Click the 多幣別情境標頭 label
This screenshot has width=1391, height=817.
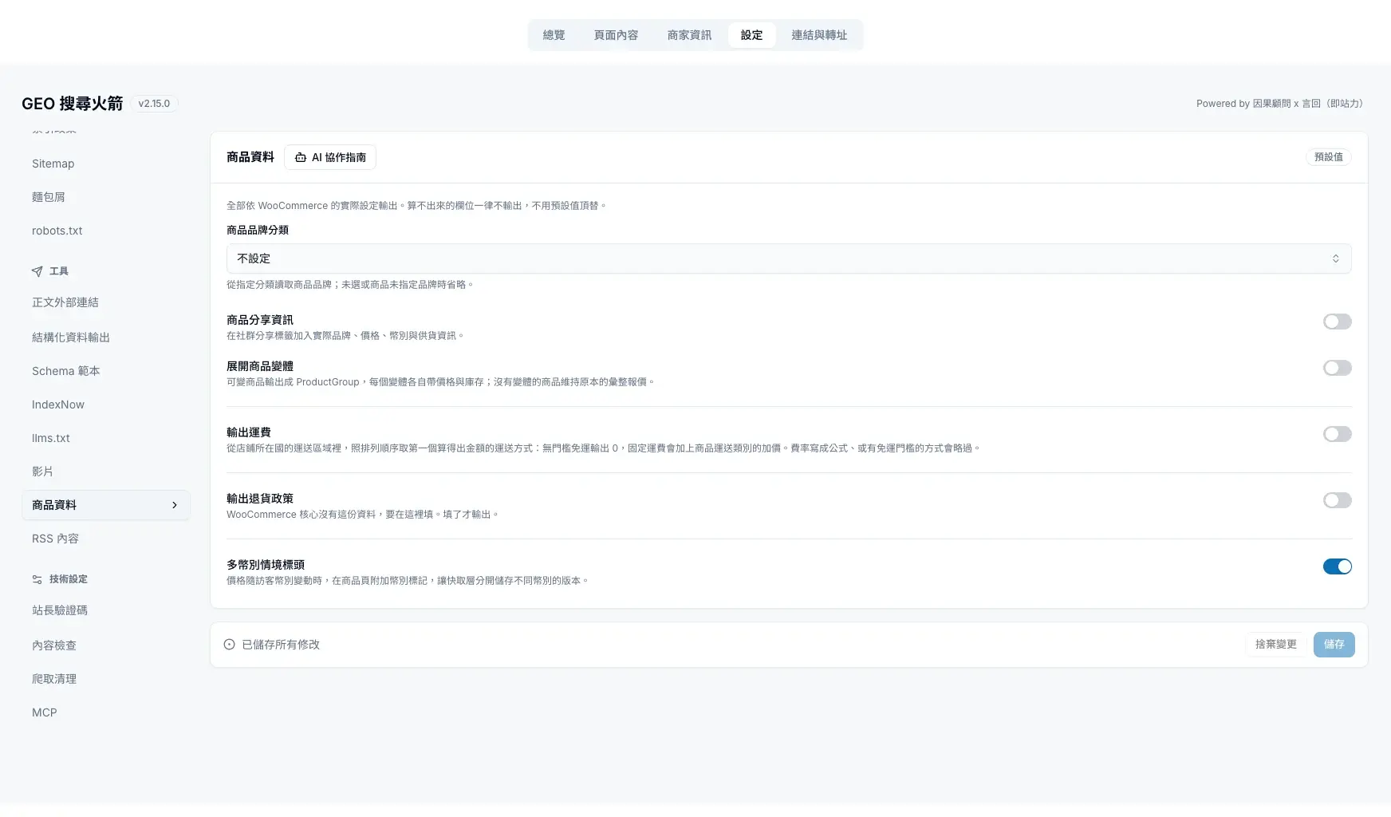click(x=266, y=565)
